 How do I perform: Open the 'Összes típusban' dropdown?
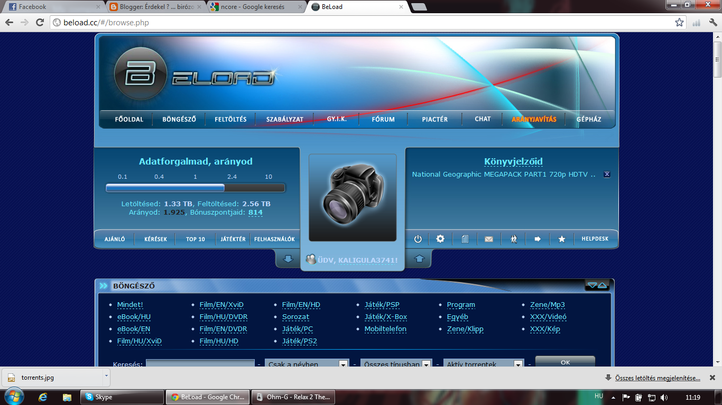tap(396, 364)
